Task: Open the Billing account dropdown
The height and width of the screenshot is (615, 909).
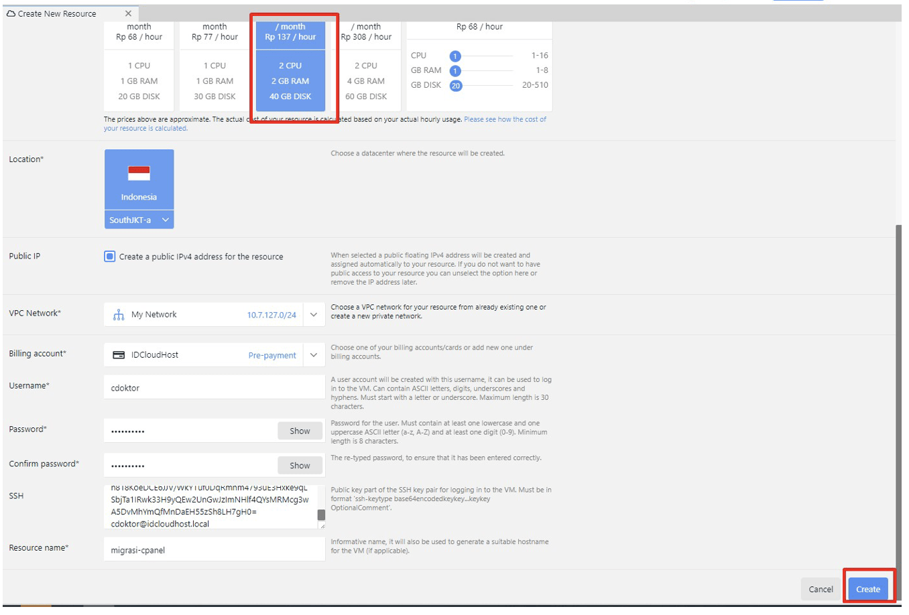Action: pos(313,354)
